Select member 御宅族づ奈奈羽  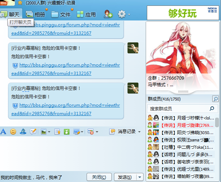pyautogui.click(x=181, y=162)
